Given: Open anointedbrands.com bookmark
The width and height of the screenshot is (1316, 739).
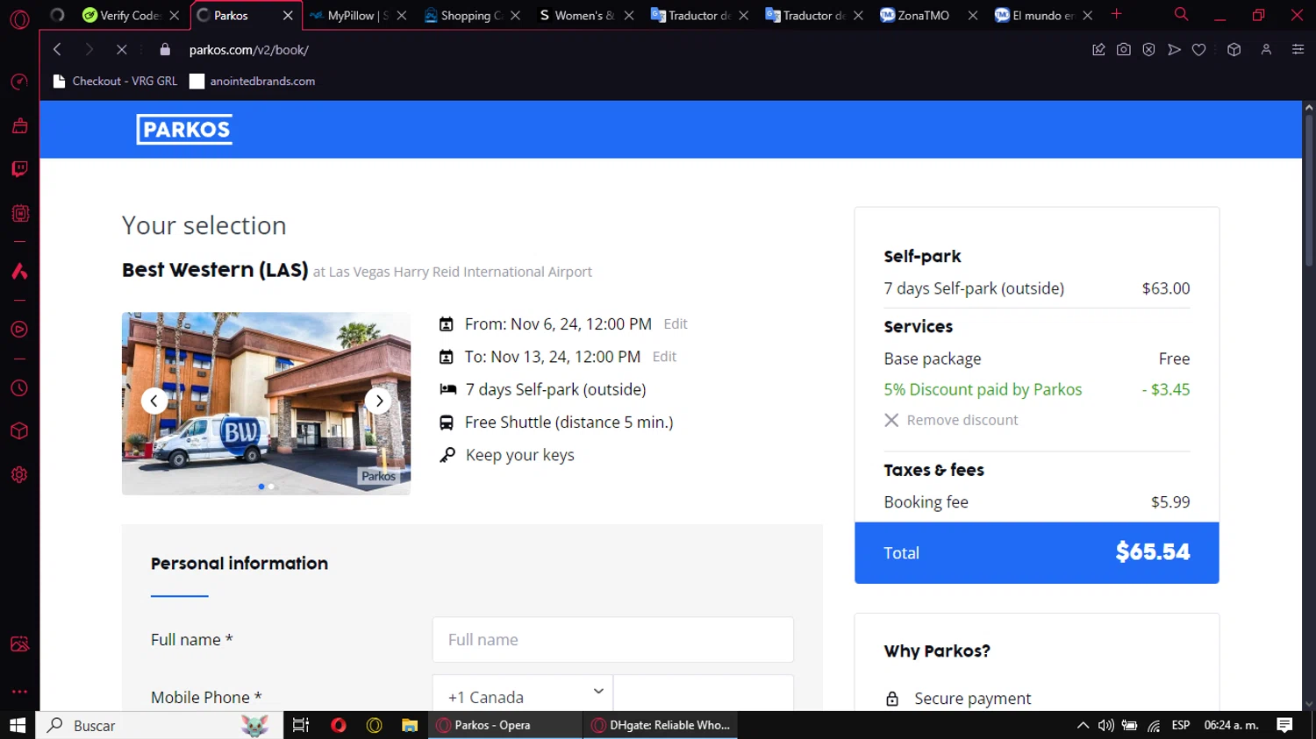Looking at the screenshot, I should [x=253, y=81].
